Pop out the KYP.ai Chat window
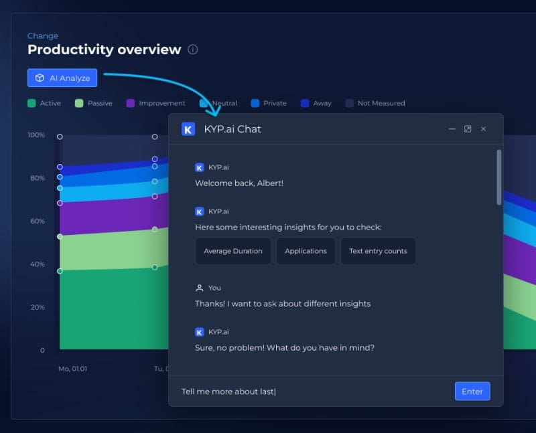Screen dimensions: 536x433 pos(467,128)
